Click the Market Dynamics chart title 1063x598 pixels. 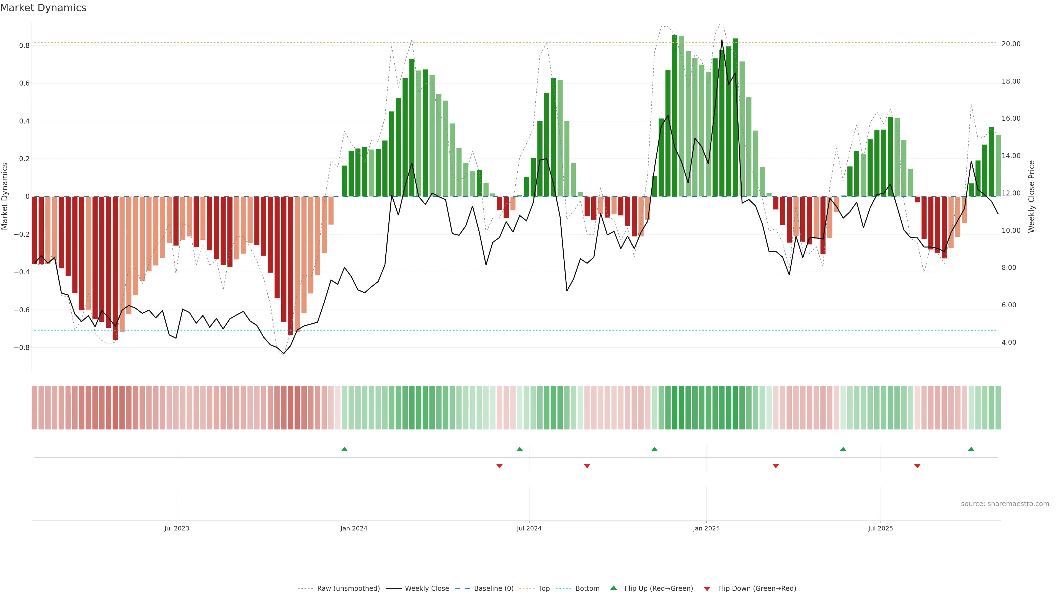pyautogui.click(x=43, y=8)
